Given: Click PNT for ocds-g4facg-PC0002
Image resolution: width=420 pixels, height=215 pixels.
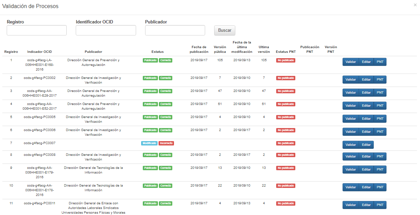Looking at the screenshot, I should [x=380, y=80].
